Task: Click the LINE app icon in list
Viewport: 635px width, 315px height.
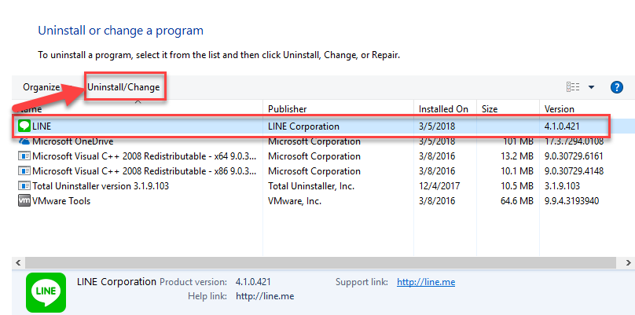Action: click(x=24, y=126)
